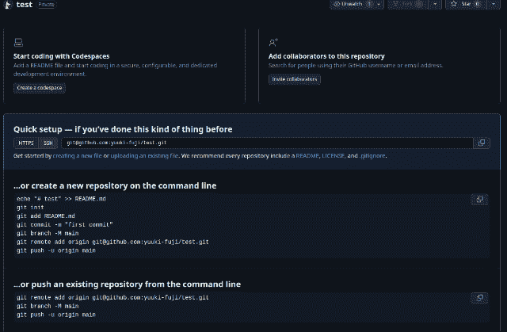Image resolution: width=507 pixels, height=332 pixels.
Task: Click the Codespaces icon
Action: coord(18,42)
